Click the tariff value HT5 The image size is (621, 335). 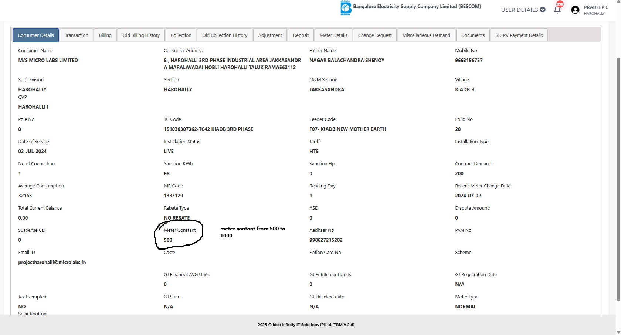pos(314,151)
